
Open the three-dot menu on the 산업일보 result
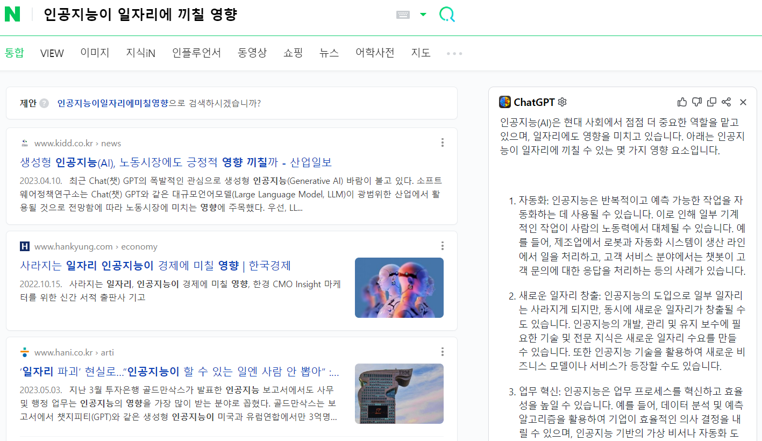tap(442, 142)
